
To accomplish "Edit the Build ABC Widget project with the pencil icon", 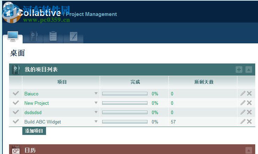I will [243, 121].
